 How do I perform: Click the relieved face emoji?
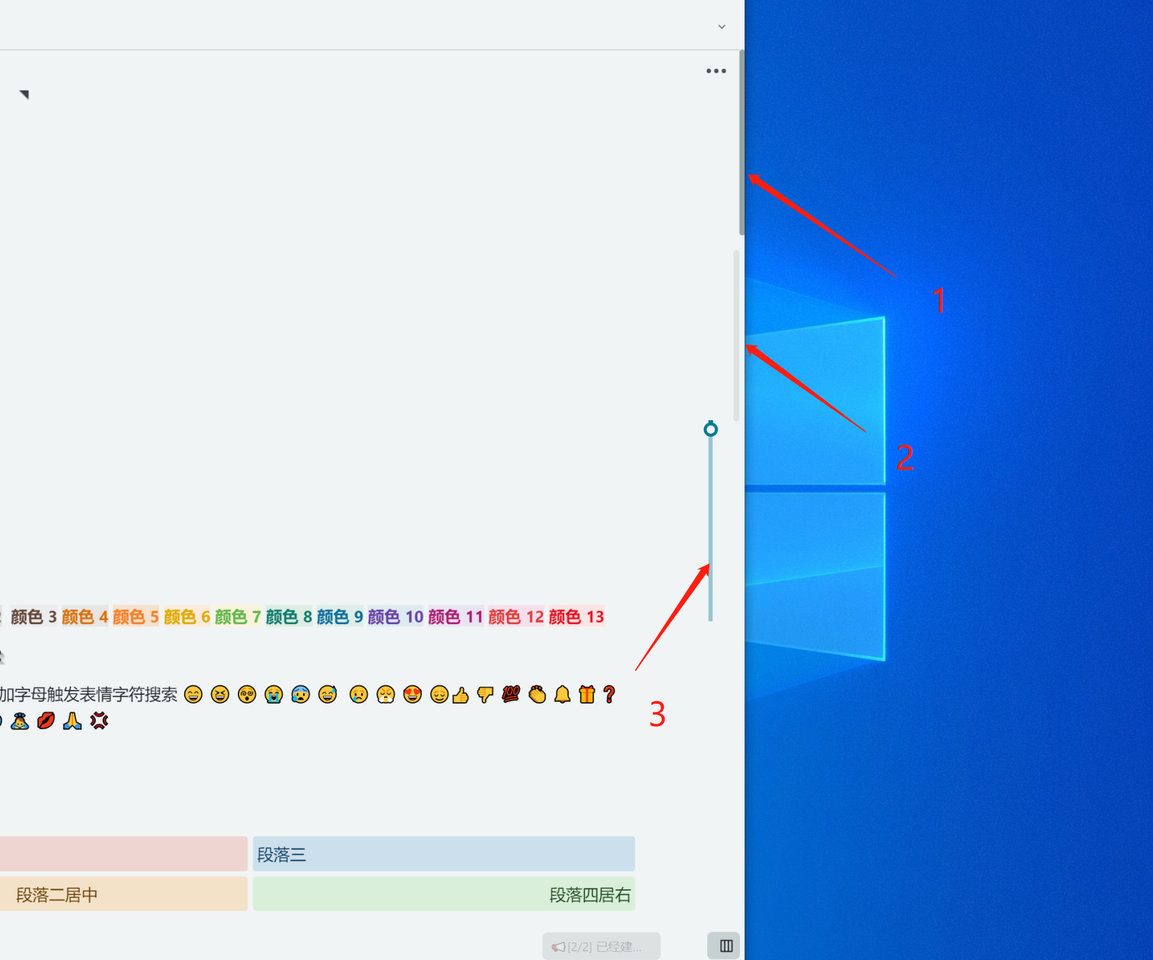[440, 694]
